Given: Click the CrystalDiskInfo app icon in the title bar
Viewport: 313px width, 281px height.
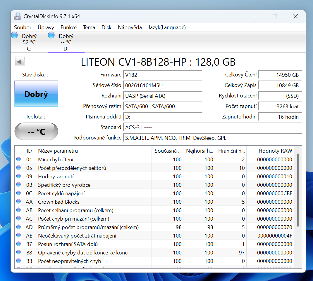Looking at the screenshot, I should 18,16.
